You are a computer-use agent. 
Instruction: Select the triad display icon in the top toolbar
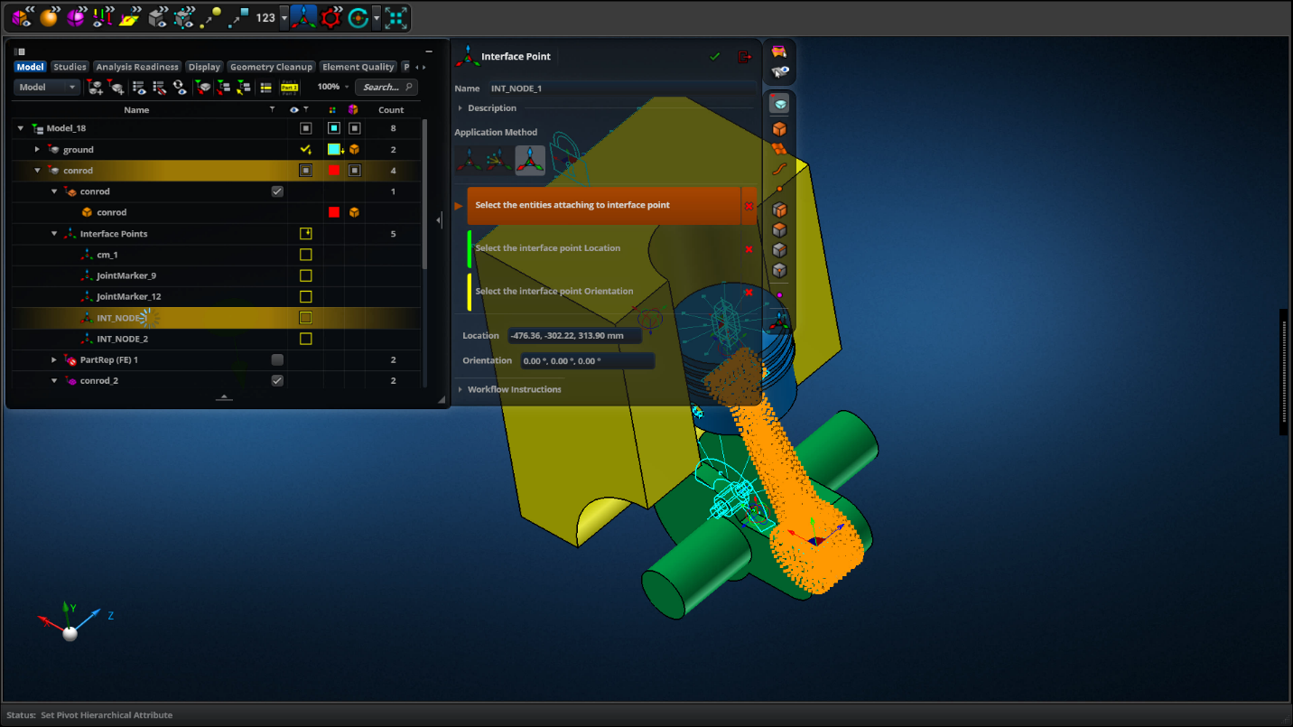coord(302,17)
